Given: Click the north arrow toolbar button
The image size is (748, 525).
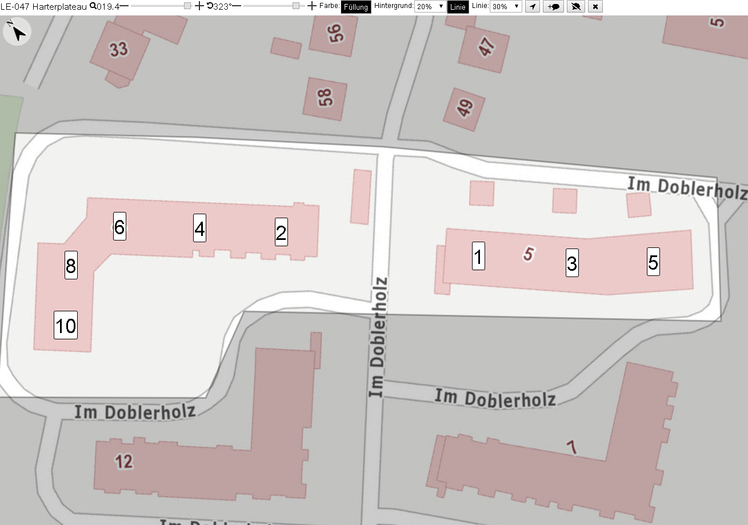Looking at the screenshot, I should pos(533,6).
